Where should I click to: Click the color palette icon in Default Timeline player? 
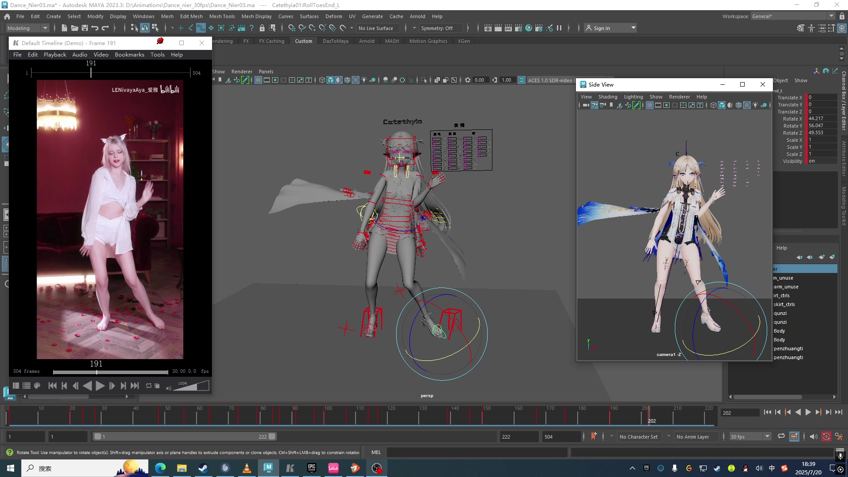point(37,386)
